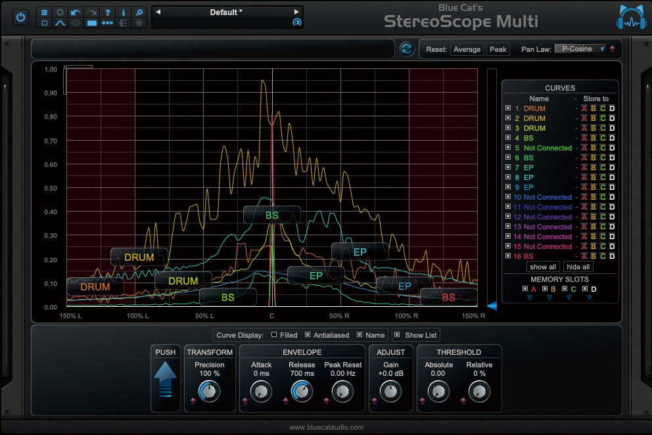Viewport: 652px width, 435px height.
Task: Click the Attack 0 ms knob
Action: 261,392
